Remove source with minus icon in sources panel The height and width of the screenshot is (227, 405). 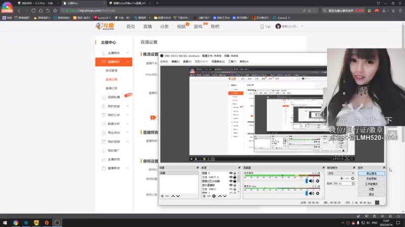(x=209, y=196)
